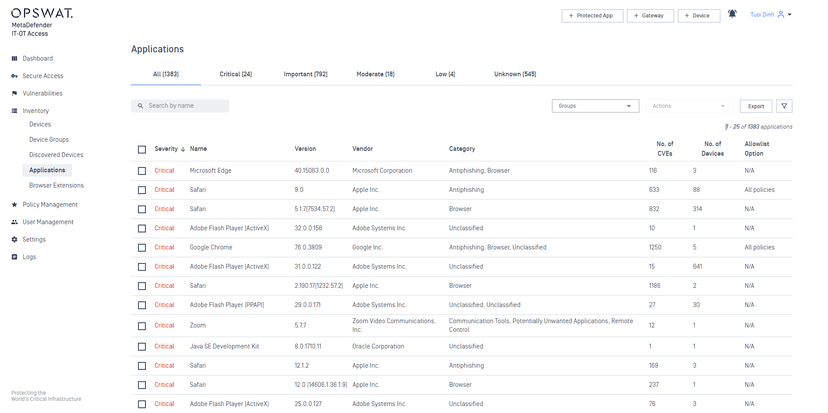Switch to the Critical (24) tab
This screenshot has height=413, width=828.
click(236, 74)
